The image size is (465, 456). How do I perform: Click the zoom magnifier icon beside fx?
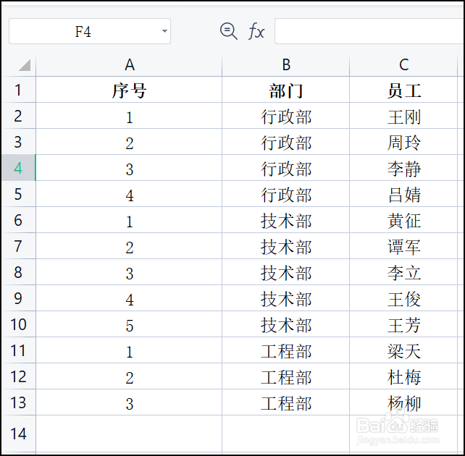(x=228, y=31)
